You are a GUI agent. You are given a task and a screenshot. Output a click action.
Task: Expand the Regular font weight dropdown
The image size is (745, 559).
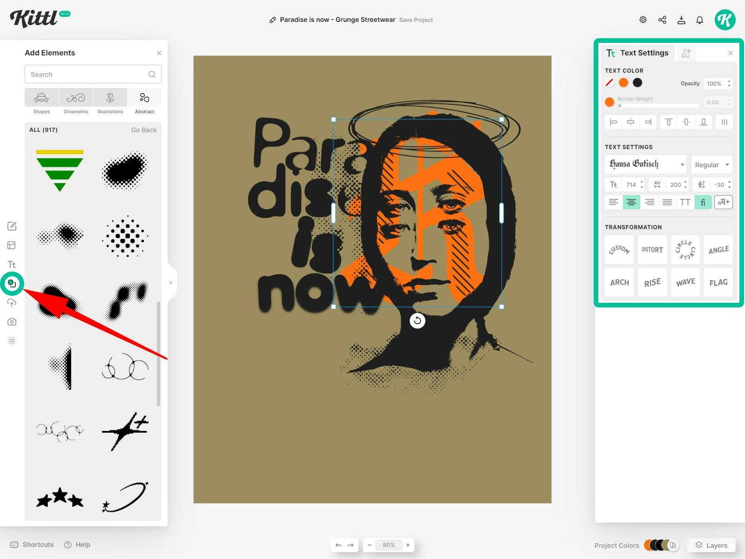click(x=711, y=165)
